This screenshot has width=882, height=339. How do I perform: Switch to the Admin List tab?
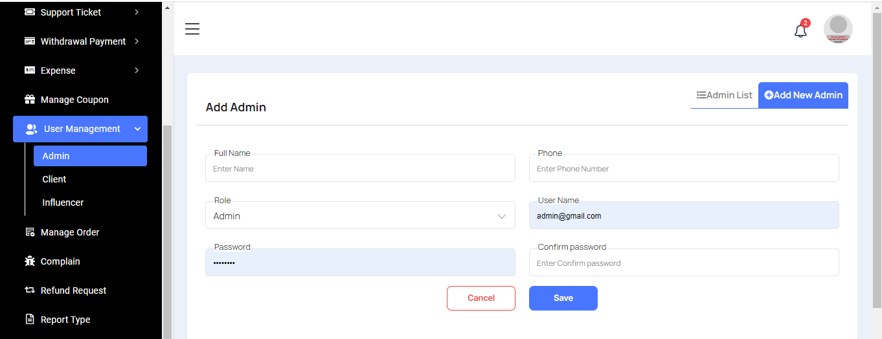(x=725, y=95)
